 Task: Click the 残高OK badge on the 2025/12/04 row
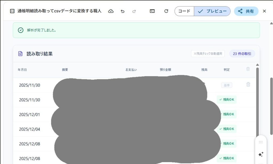click(227, 129)
